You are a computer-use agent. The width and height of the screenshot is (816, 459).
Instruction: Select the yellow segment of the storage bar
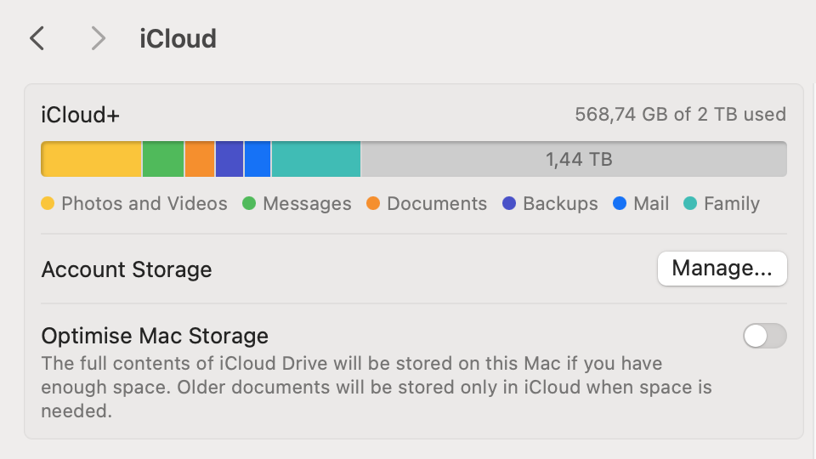pos(92,159)
